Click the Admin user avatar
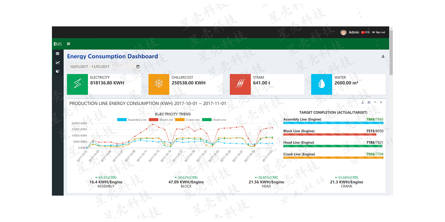Viewport: 445px width, 222px height. click(343, 32)
